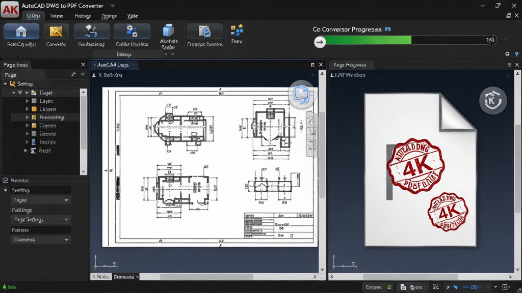Open the Viale ribbon tab

pyautogui.click(x=133, y=16)
